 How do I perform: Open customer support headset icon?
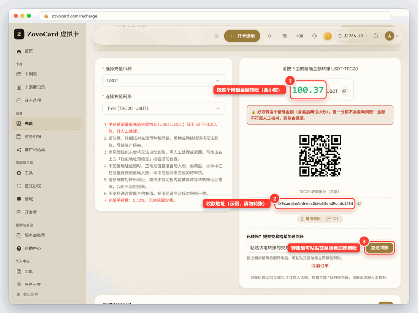click(x=314, y=36)
